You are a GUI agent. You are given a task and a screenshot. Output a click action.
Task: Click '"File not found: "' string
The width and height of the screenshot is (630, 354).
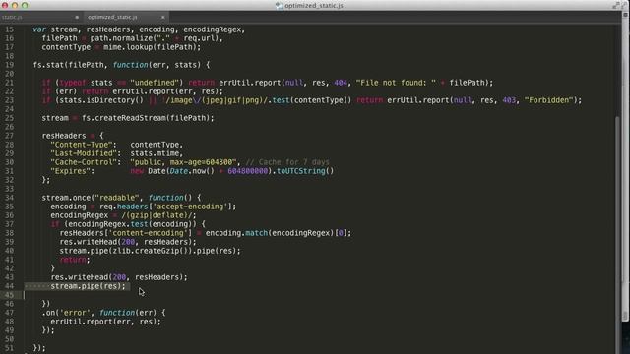click(396, 83)
